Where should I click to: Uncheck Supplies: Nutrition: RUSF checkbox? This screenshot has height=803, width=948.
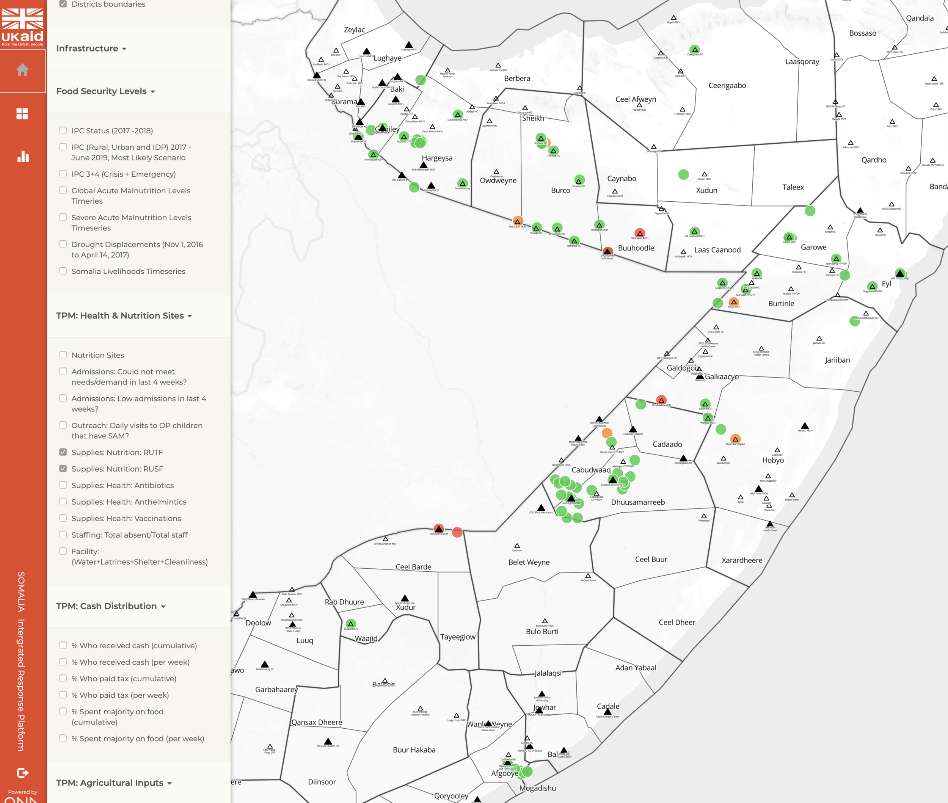[63, 469]
